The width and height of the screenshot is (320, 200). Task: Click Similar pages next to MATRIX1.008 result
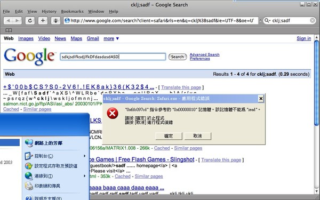point(188,148)
